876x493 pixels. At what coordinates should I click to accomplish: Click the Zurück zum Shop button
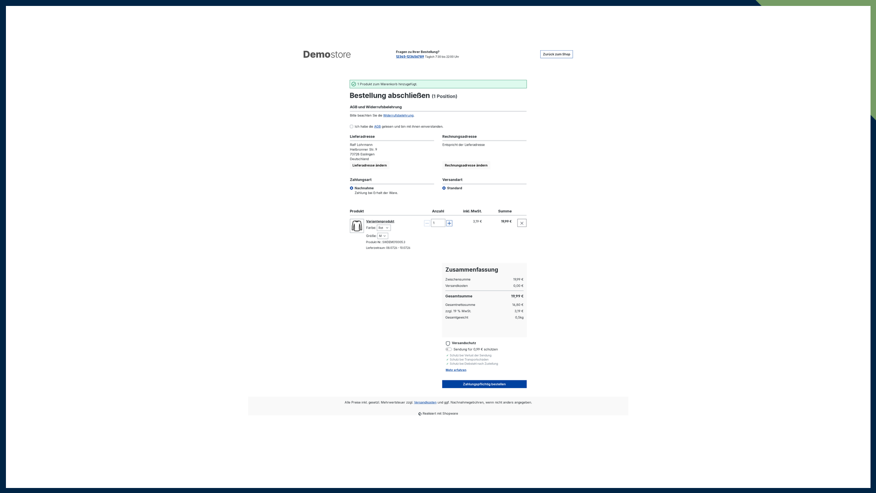pos(557,54)
